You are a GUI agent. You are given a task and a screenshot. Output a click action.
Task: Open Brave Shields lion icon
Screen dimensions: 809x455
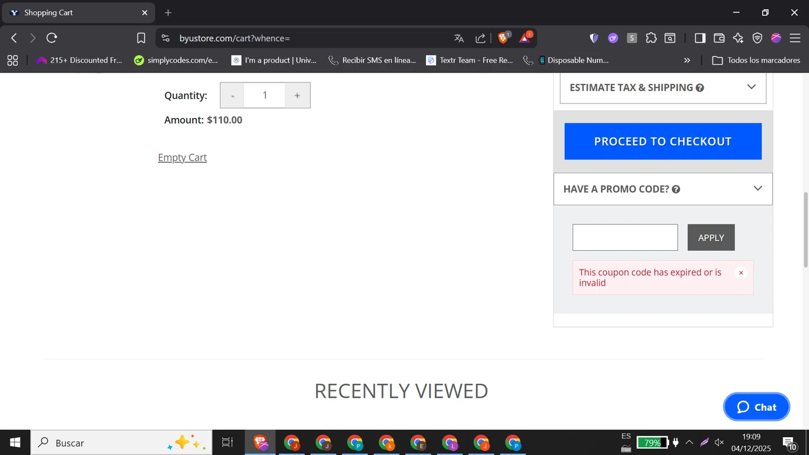point(504,38)
